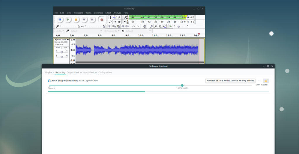This screenshot has width=299, height=154.
Task: Open the 2 (Stereo) recording channels dropdown
Action: 112,31
